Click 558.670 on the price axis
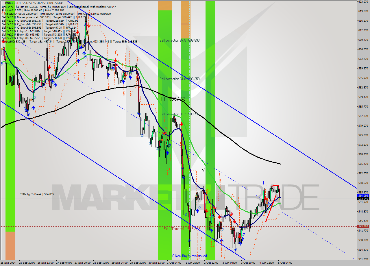370x266 pixels. tap(363, 183)
